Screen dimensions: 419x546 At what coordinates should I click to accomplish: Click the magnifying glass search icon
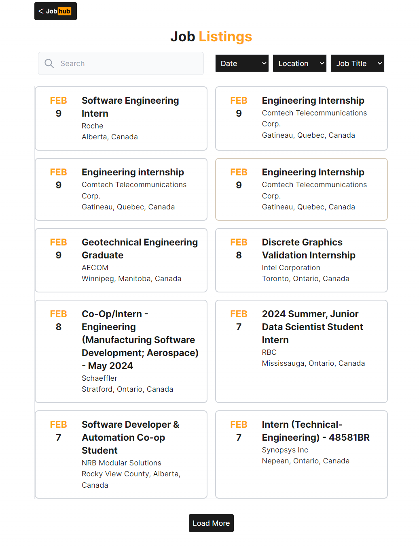click(49, 64)
